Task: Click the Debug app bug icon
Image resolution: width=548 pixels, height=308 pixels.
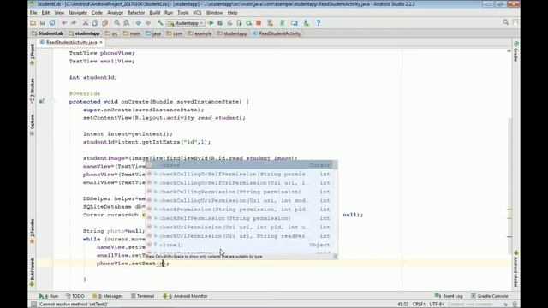Action: [x=220, y=23]
